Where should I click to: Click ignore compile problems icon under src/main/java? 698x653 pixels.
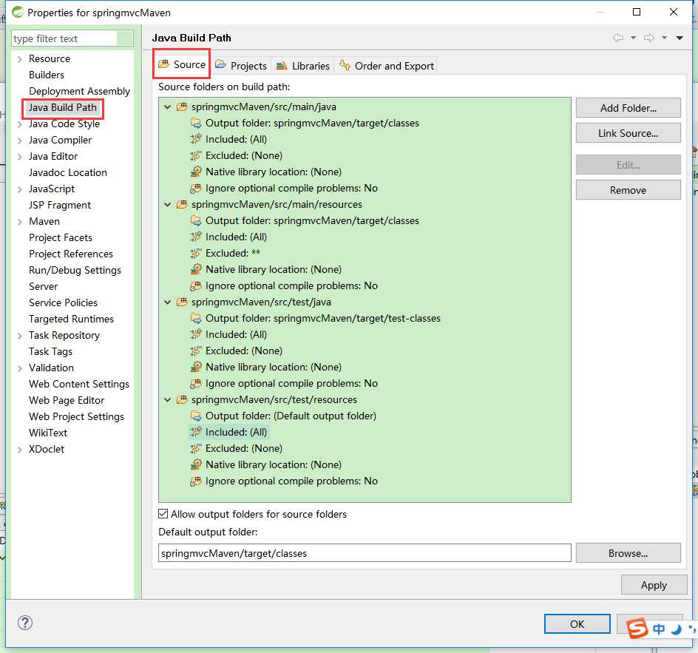196,189
